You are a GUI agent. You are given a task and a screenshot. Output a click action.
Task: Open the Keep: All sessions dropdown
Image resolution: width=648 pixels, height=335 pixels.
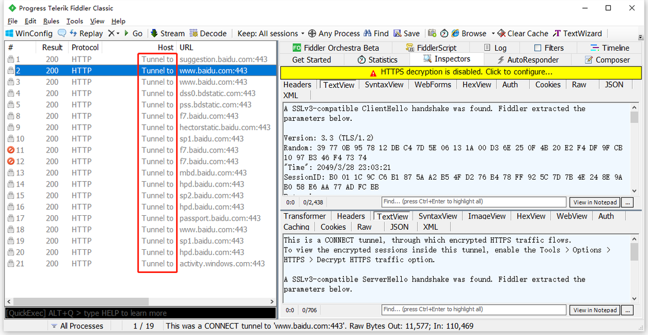coord(271,33)
